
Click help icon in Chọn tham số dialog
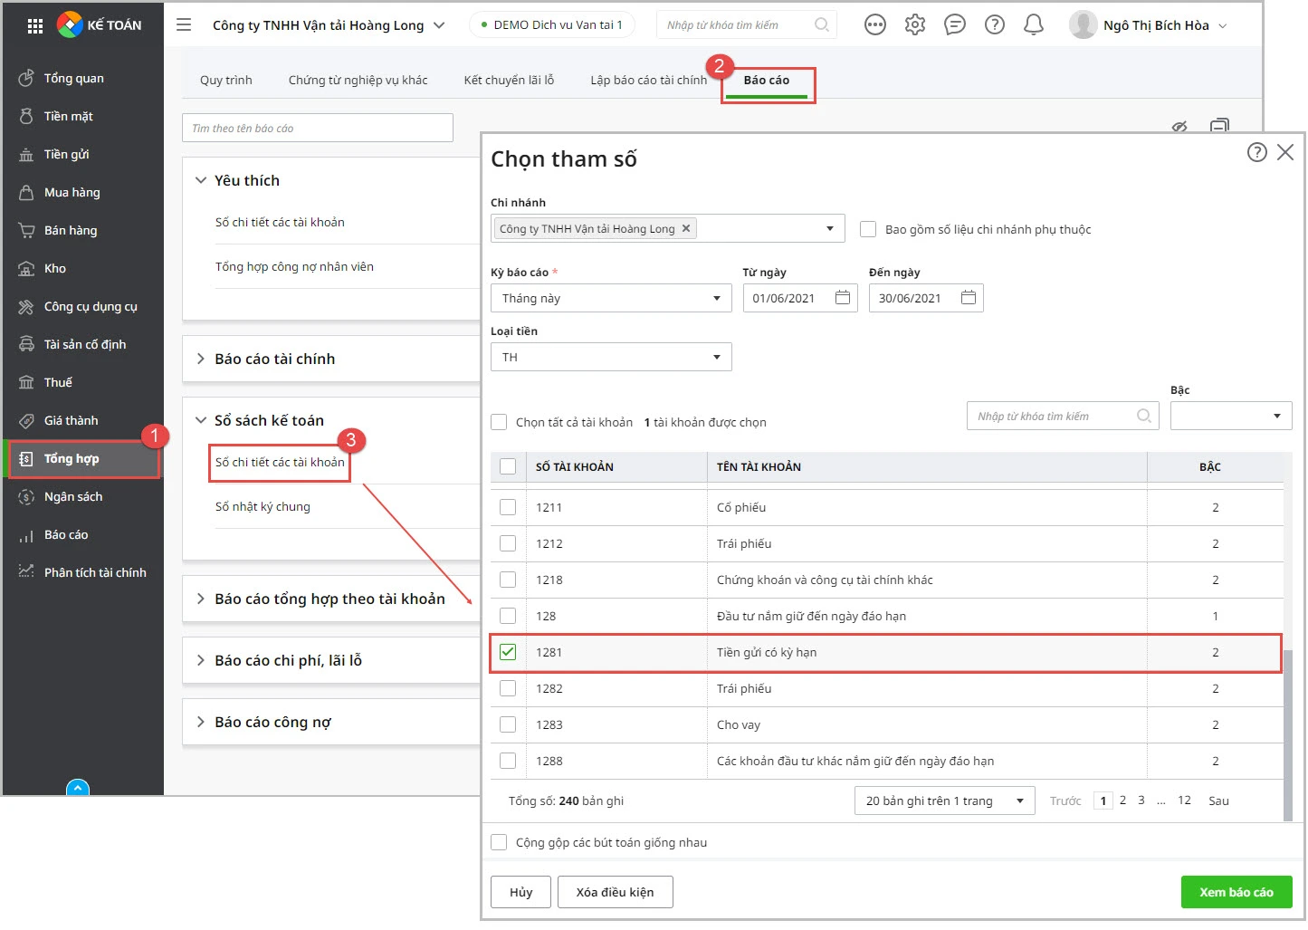click(1256, 152)
